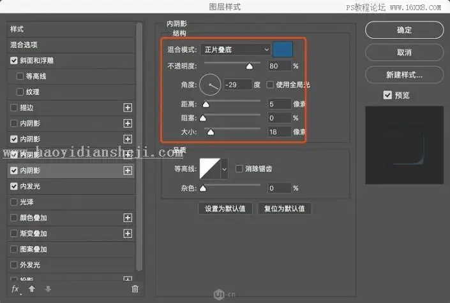Click the 阻塞 value field showing 0
The width and height of the screenshot is (450, 303).
click(x=279, y=118)
